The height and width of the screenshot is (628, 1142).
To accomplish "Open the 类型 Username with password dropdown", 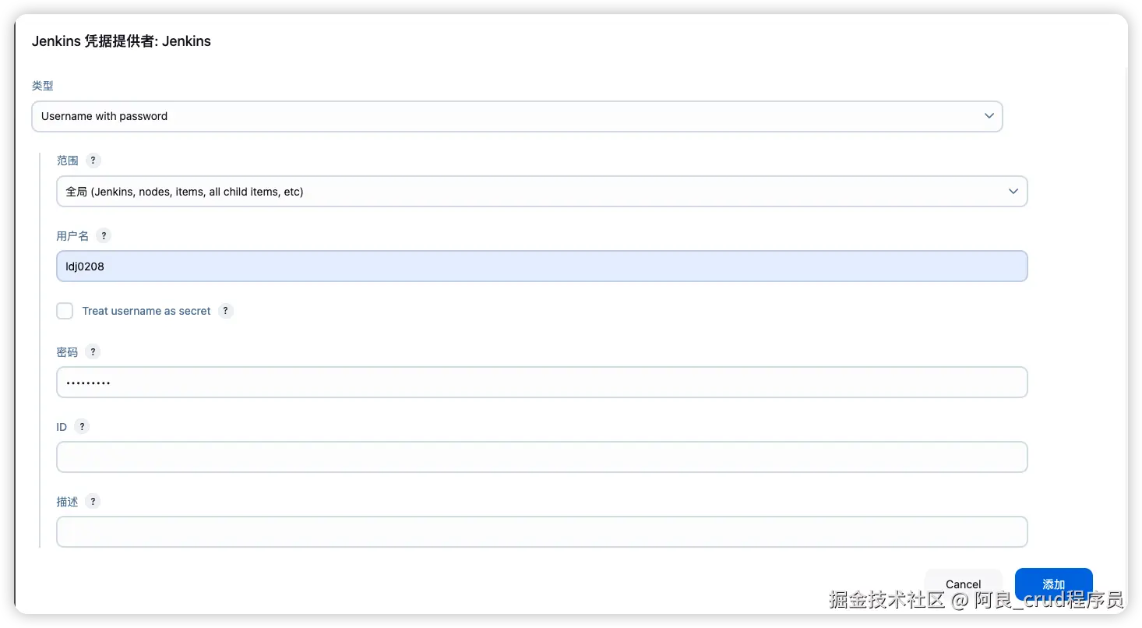I will 517,116.
